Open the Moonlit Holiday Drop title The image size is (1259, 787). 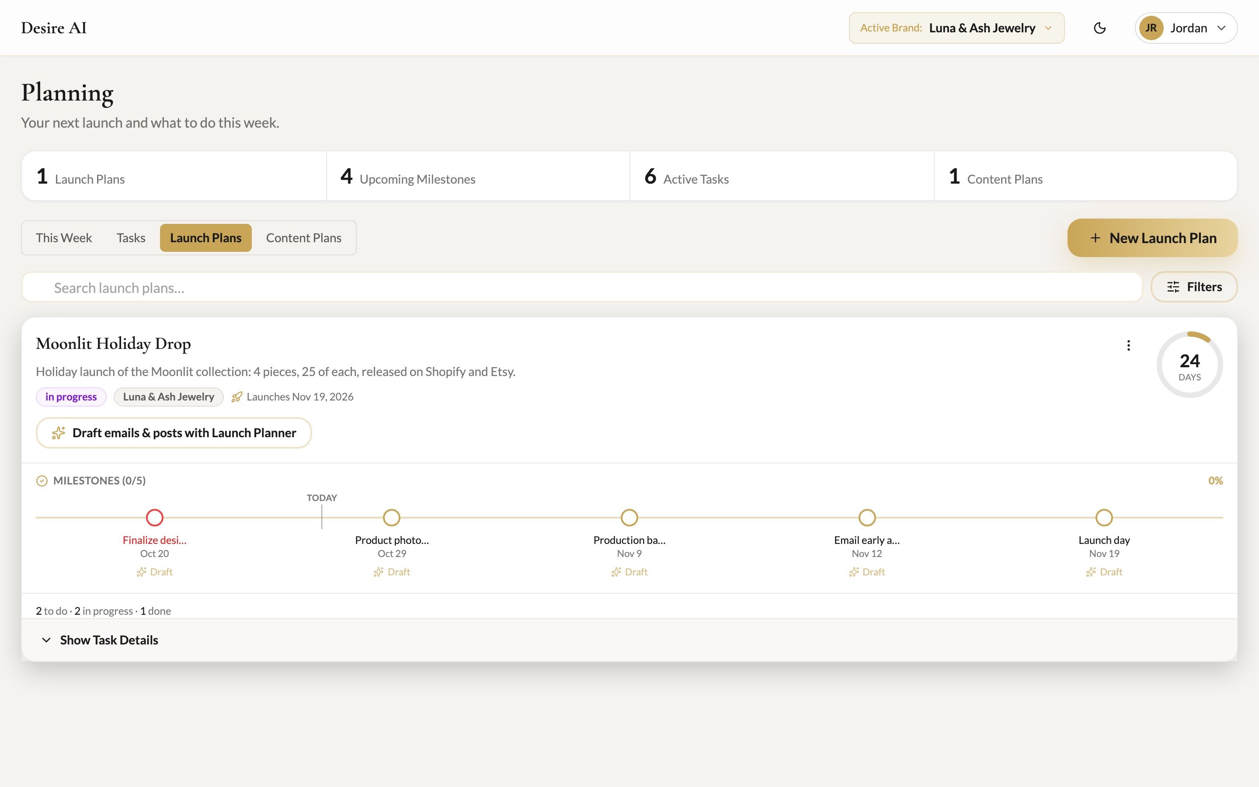[113, 344]
